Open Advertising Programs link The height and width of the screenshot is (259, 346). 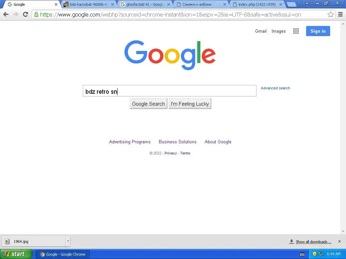pos(130,142)
